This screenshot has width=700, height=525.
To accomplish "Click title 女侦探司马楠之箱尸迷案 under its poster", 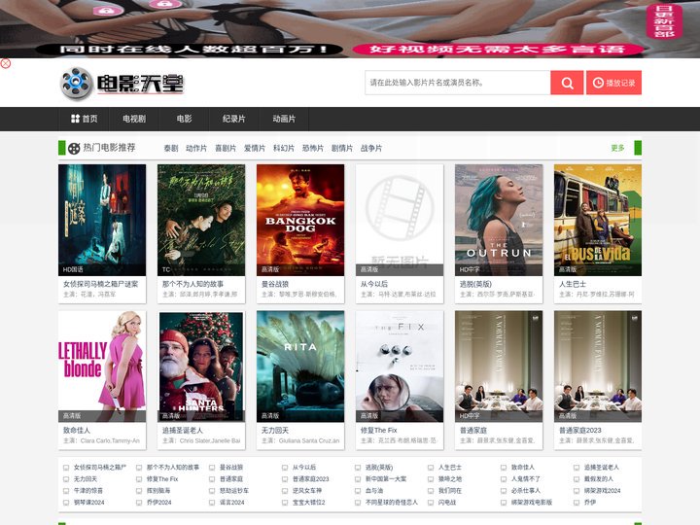I will (101, 284).
